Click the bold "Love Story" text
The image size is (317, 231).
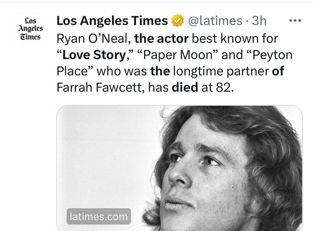tap(94, 55)
